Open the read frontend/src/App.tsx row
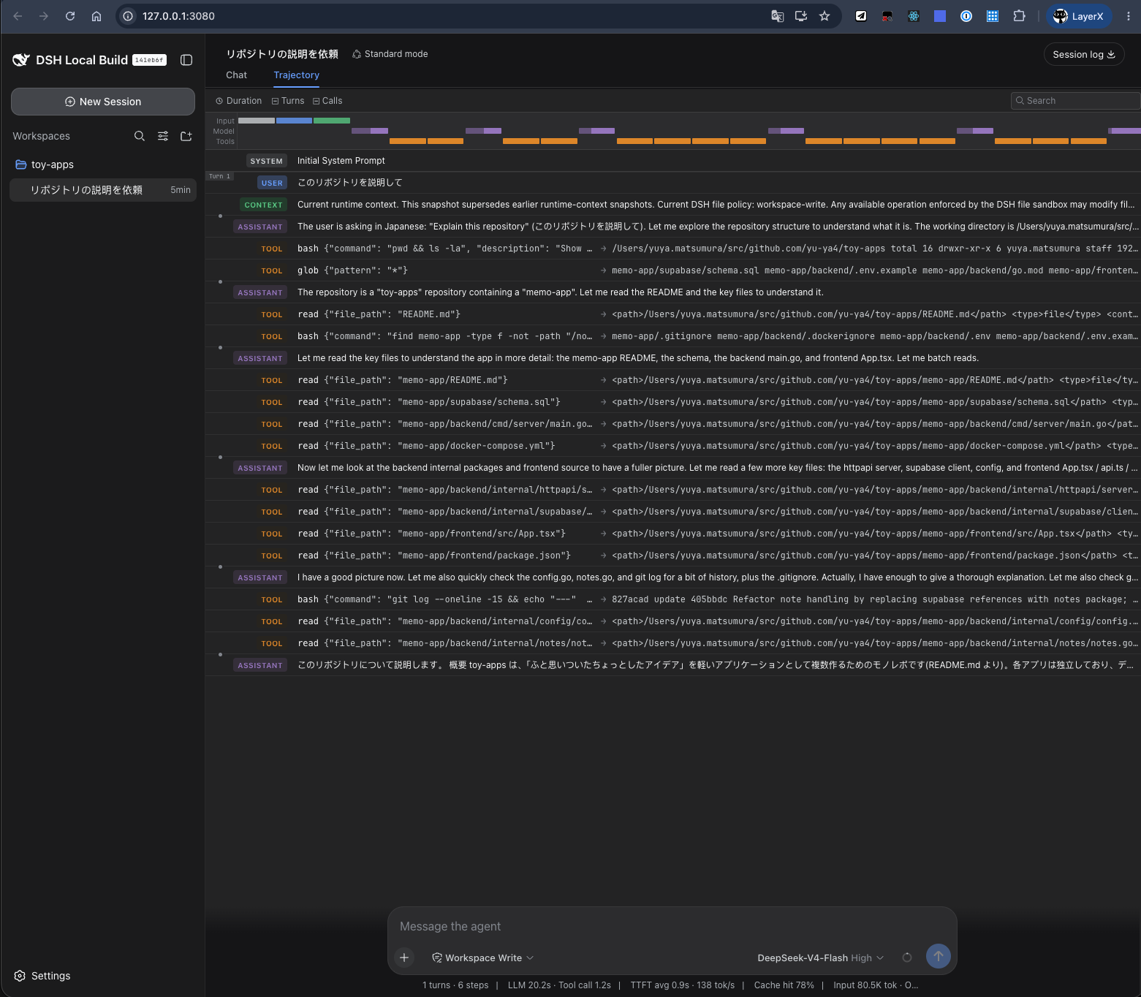The width and height of the screenshot is (1141, 997). point(672,534)
